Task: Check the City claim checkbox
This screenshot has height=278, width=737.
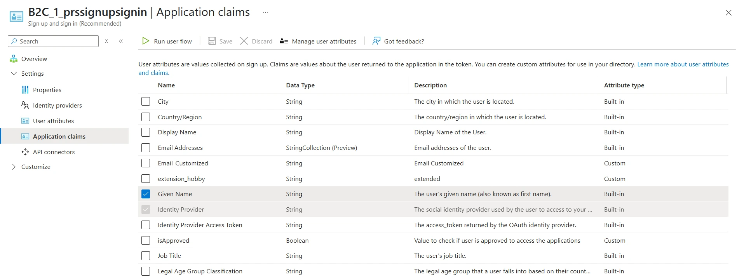Action: tap(146, 101)
